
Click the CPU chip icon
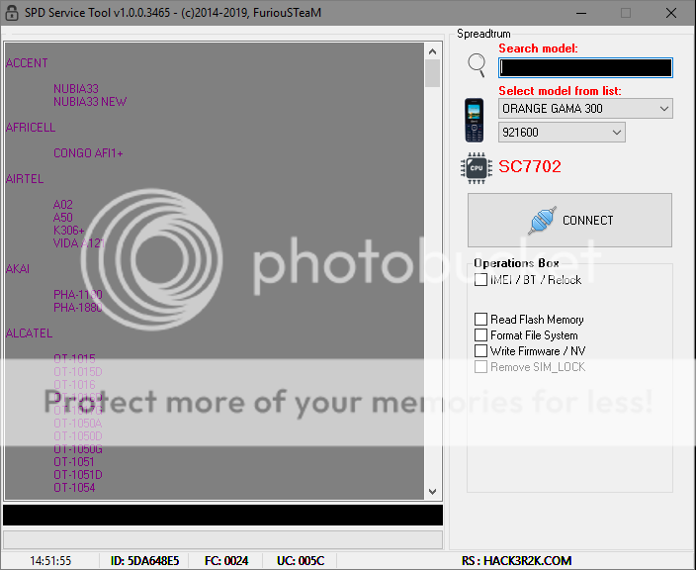pyautogui.click(x=477, y=168)
